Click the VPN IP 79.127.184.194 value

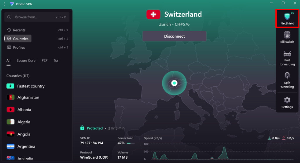pos(91,143)
